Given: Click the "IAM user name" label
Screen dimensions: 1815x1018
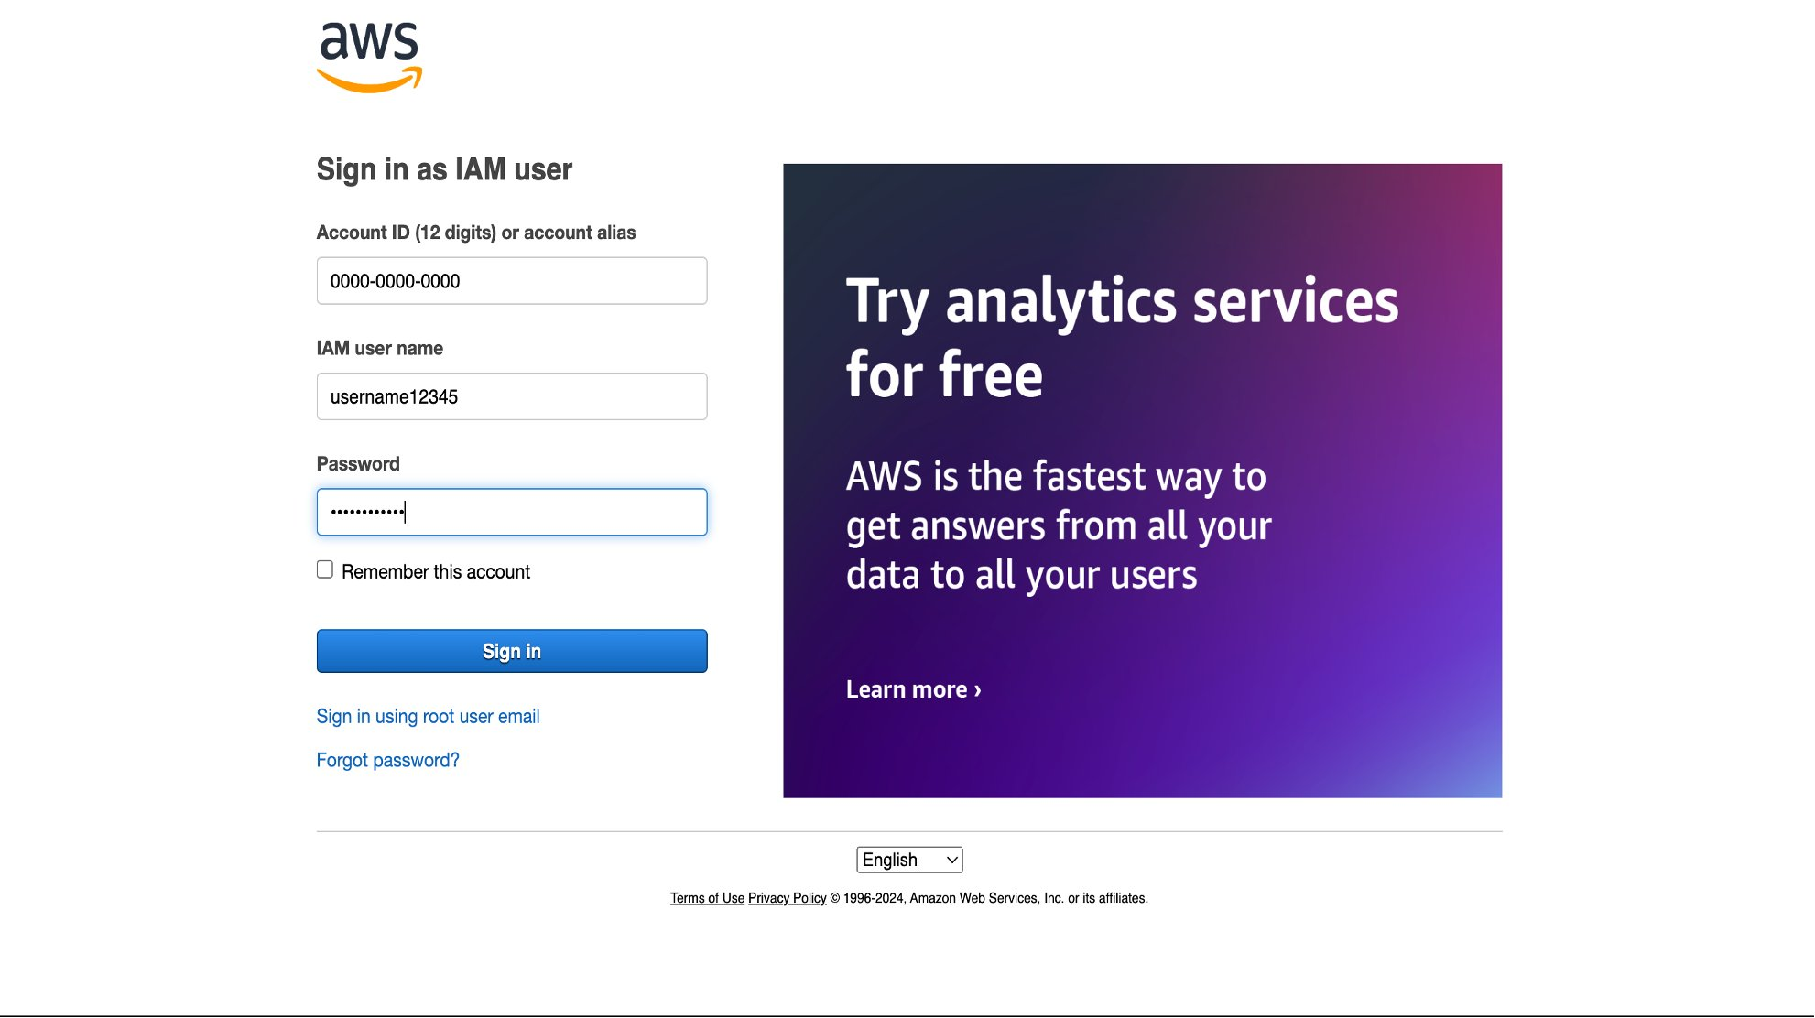Looking at the screenshot, I should (x=379, y=348).
